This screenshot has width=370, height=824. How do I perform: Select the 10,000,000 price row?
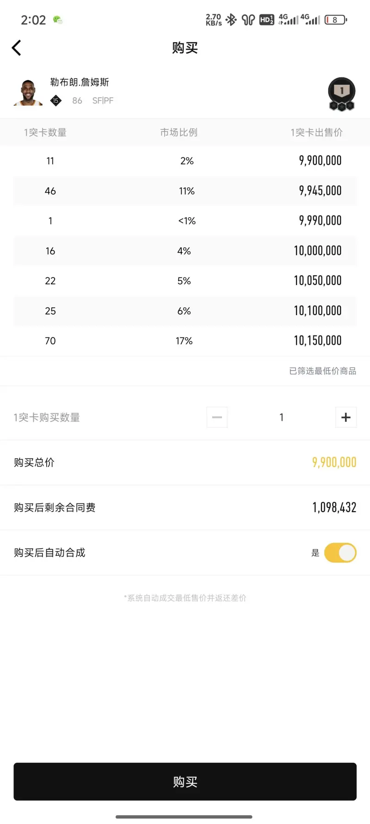coord(185,251)
